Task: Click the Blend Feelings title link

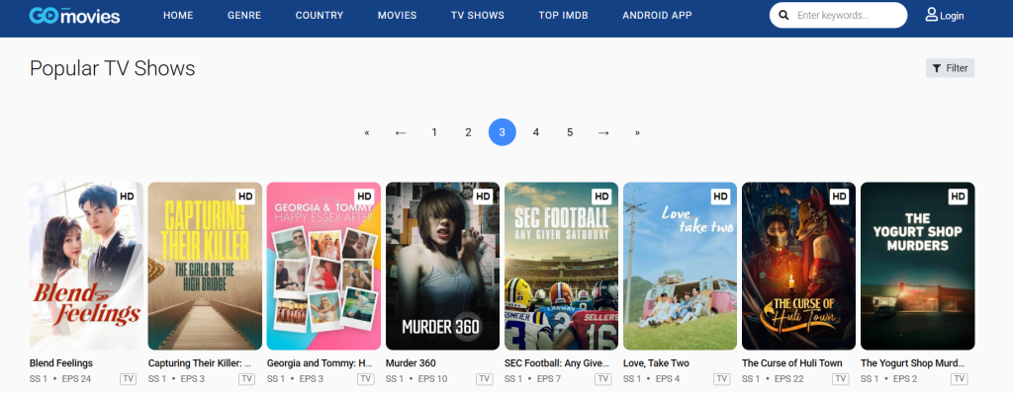Action: 61,363
